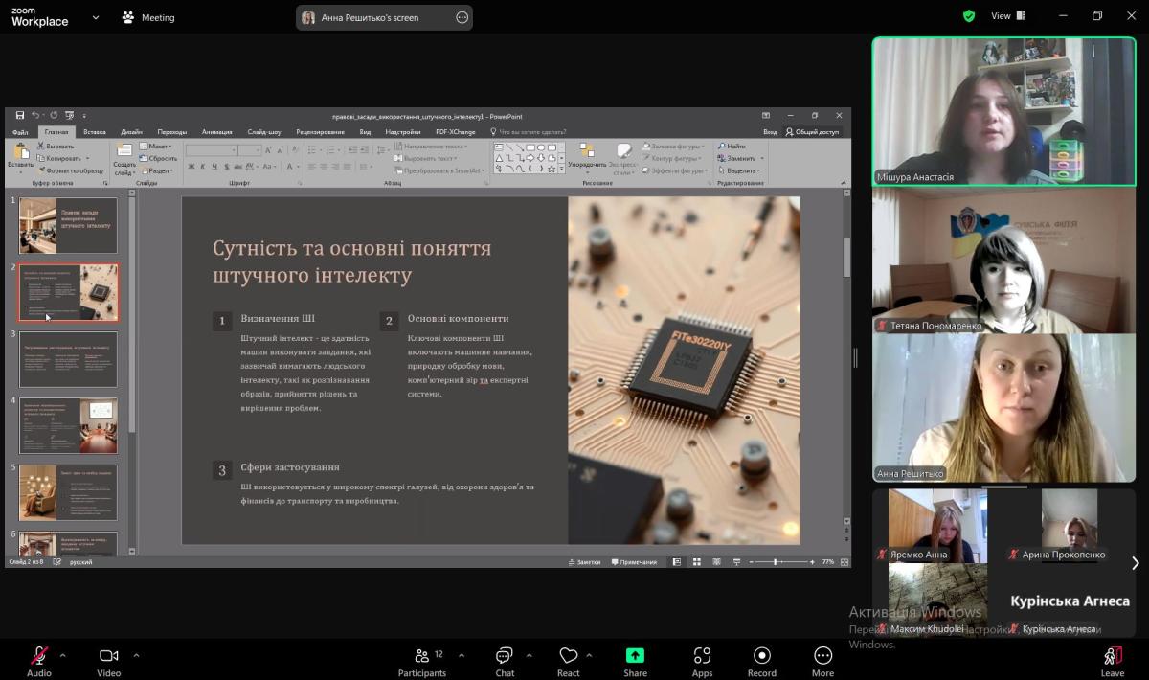The width and height of the screenshot is (1149, 680).
Task: Click the green Share screen icon
Action: click(635, 657)
